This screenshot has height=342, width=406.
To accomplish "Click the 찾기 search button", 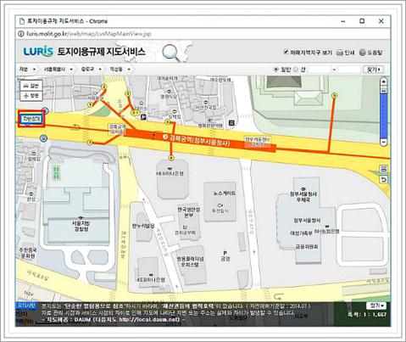I will [x=373, y=70].
